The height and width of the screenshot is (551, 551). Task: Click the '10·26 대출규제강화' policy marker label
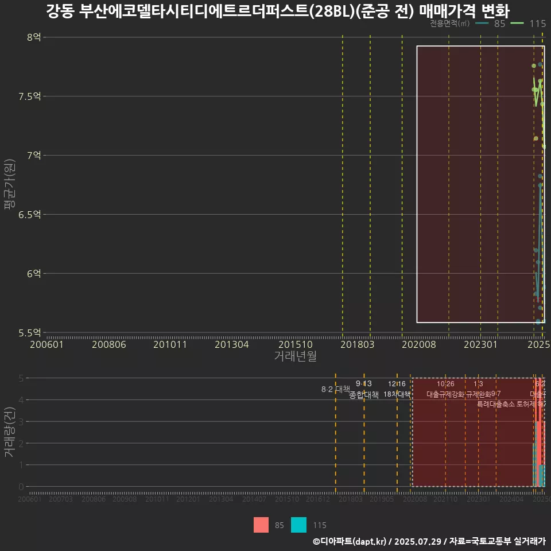click(445, 389)
